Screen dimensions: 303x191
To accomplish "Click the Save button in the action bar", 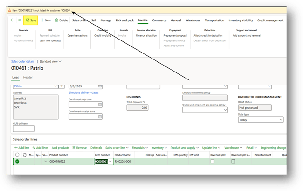I will [31, 20].
